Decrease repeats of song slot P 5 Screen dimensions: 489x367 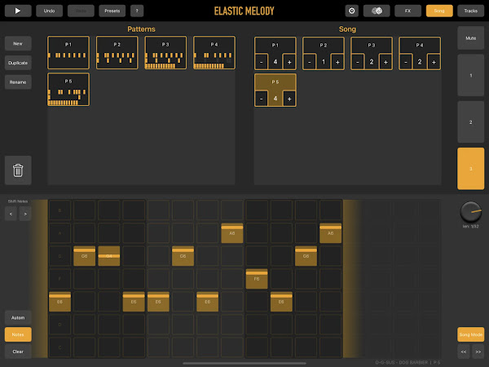coord(262,99)
